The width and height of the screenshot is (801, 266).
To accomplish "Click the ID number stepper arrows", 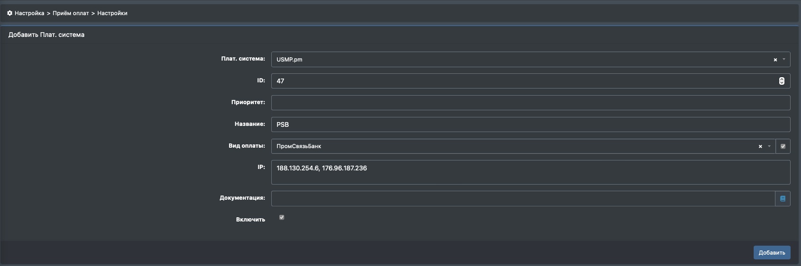I will pyautogui.click(x=782, y=81).
